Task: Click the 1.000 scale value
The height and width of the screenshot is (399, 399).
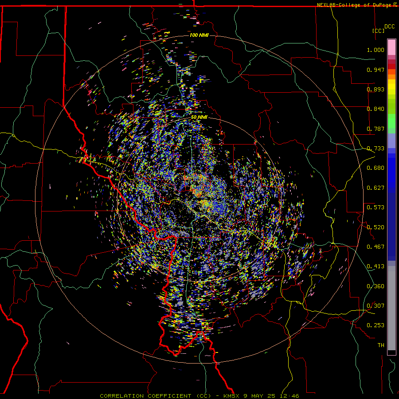Action: pyautogui.click(x=376, y=50)
